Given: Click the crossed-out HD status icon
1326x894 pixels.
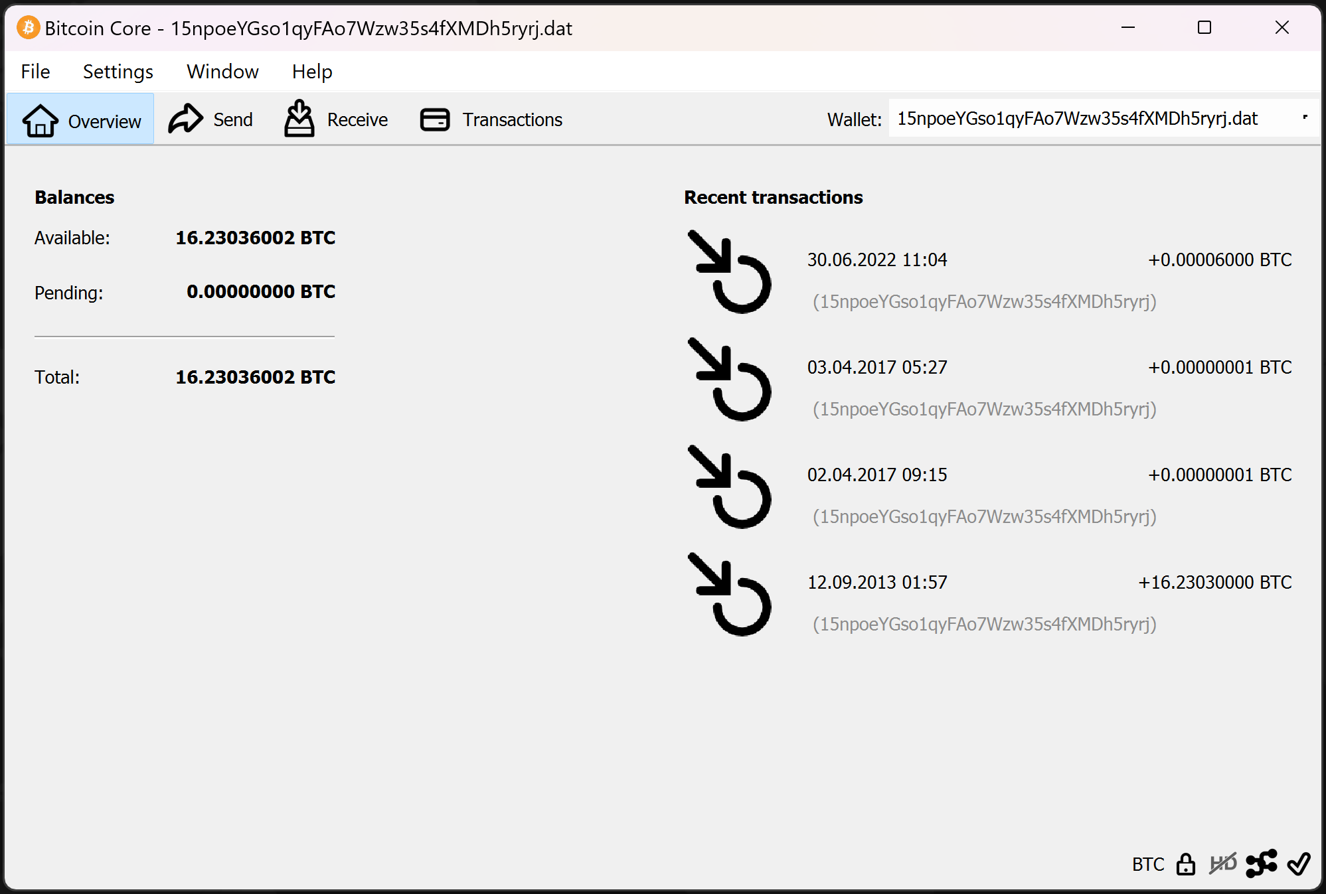Looking at the screenshot, I should (1222, 863).
